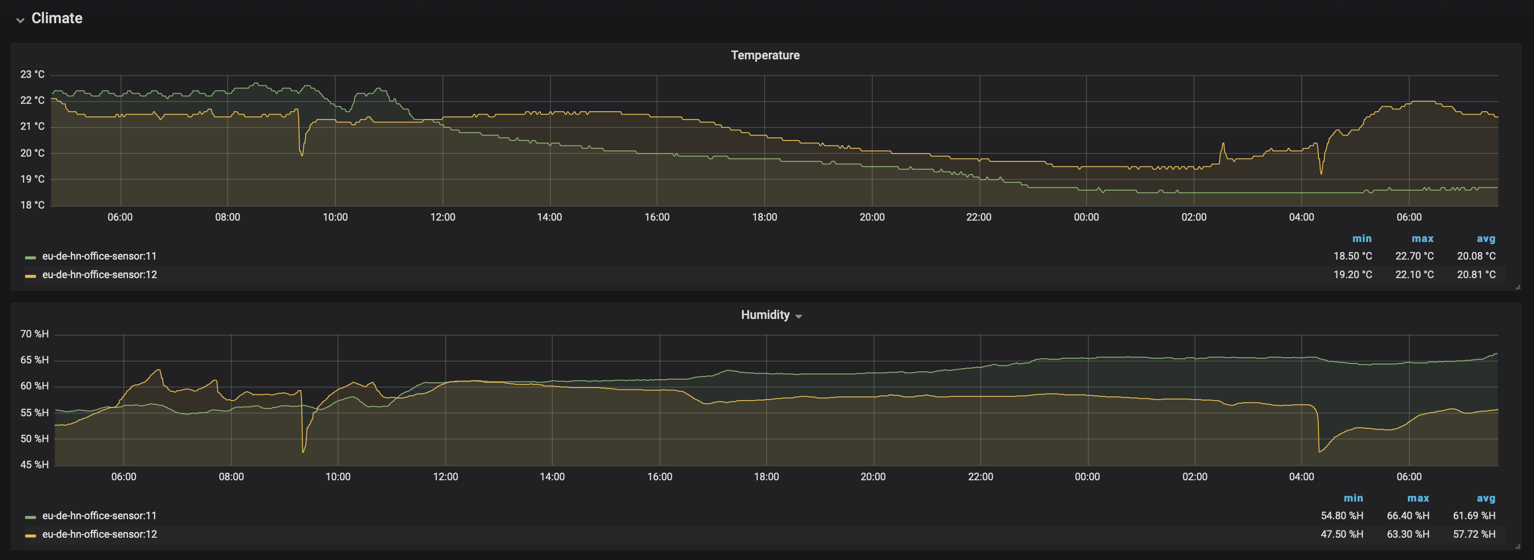1534x560 pixels.
Task: Toggle sensor:12 series in Temperature legend
Action: point(99,275)
